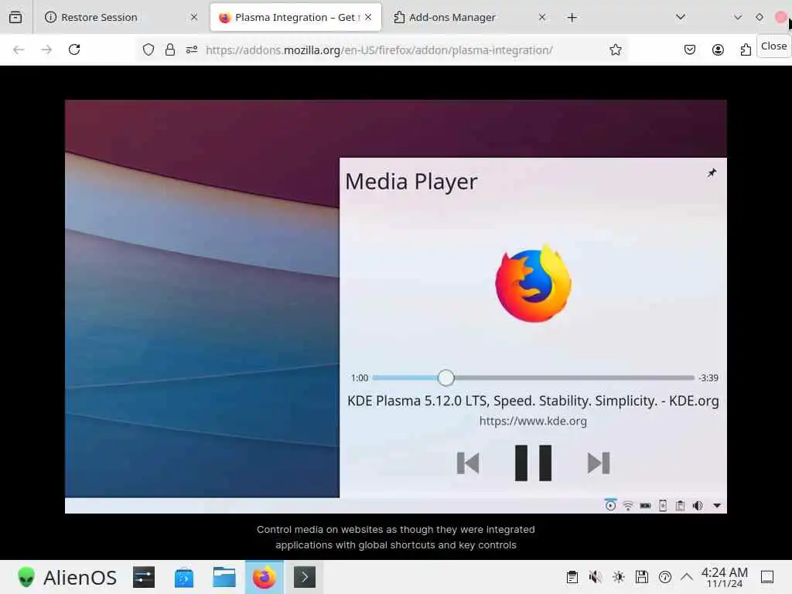The width and height of the screenshot is (792, 594).
Task: Save page to Pocket
Action: tap(689, 49)
